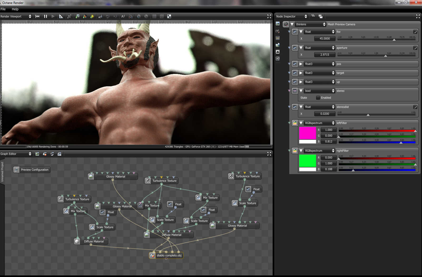Pause the render in the viewport toolbar
The image size is (422, 277).
(46, 16)
